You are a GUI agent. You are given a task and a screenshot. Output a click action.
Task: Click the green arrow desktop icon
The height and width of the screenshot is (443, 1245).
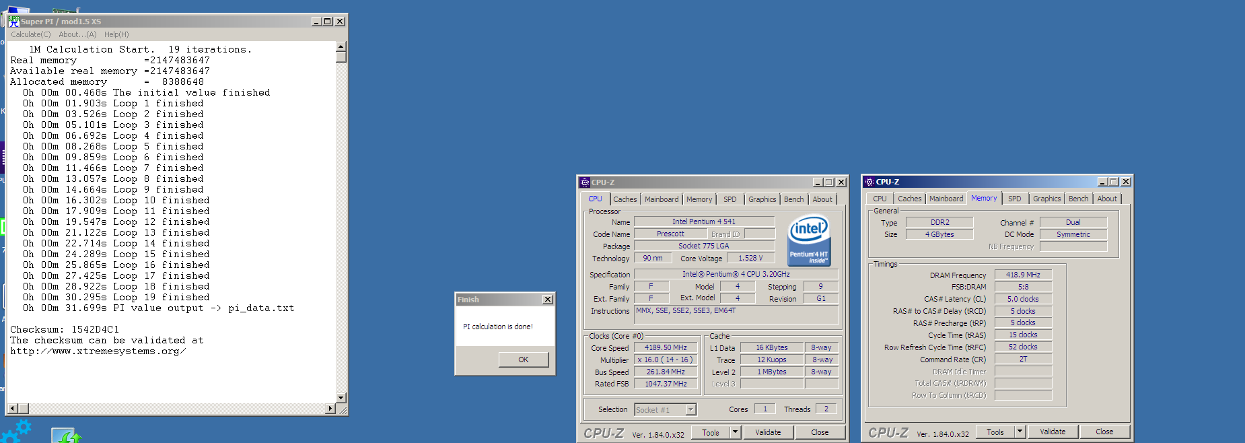(x=67, y=435)
